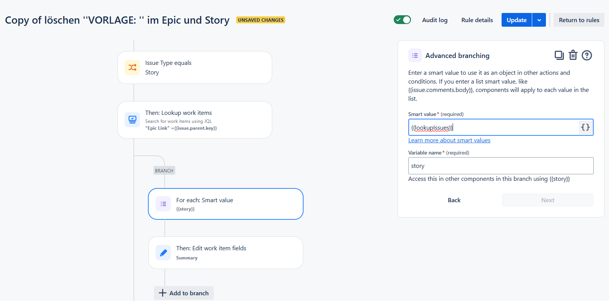The height and width of the screenshot is (301, 609).
Task: Select the Then: Lookup work items step
Action: pyautogui.click(x=195, y=120)
